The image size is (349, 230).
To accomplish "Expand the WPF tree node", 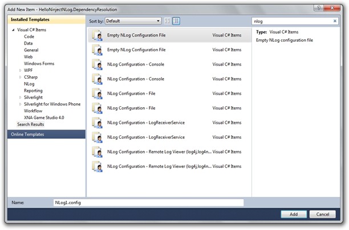I will click(x=21, y=70).
